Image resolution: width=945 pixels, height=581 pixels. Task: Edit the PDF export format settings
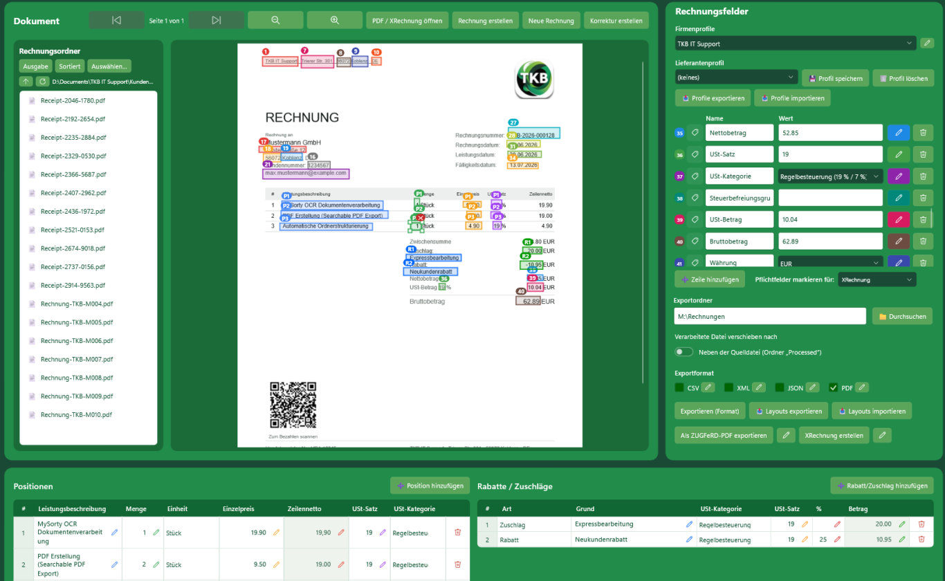coord(862,387)
